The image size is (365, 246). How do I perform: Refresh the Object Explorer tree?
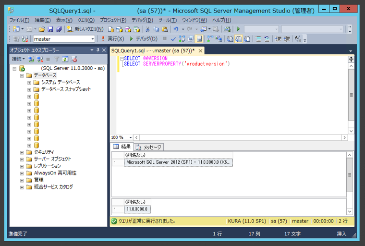[x=65, y=59]
